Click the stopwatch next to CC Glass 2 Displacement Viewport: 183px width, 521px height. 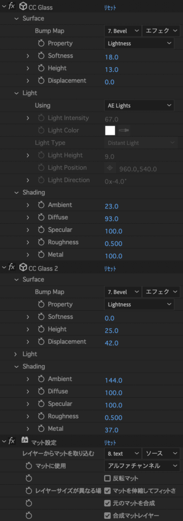click(41, 341)
